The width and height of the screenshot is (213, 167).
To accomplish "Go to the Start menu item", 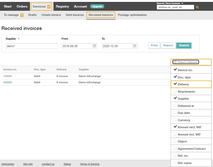I will coord(8,6).
